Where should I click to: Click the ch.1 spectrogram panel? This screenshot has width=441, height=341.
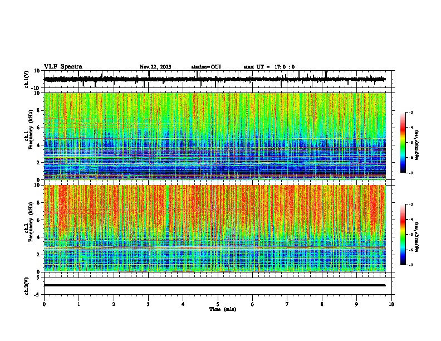[x=215, y=136]
